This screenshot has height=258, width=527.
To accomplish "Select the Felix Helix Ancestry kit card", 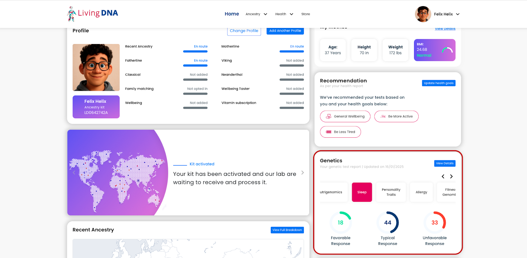I will (x=96, y=107).
